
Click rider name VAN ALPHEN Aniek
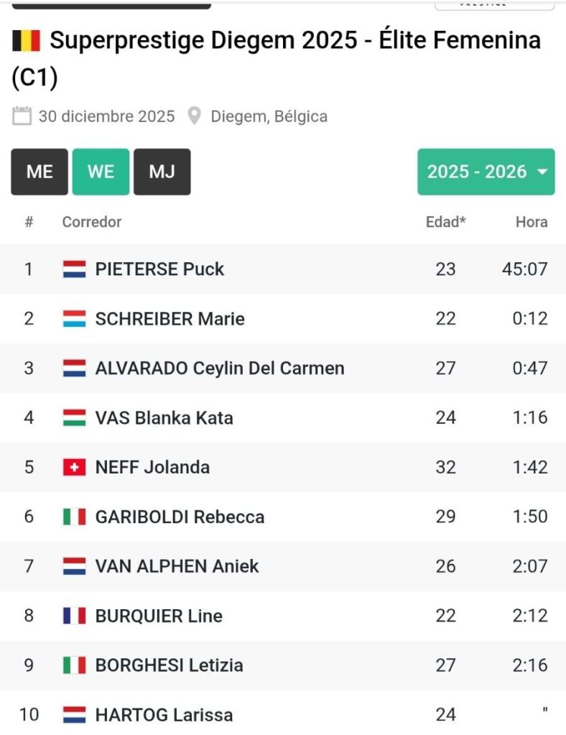click(x=177, y=566)
